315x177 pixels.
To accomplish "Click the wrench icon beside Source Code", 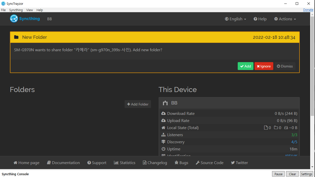I will click(198, 163).
